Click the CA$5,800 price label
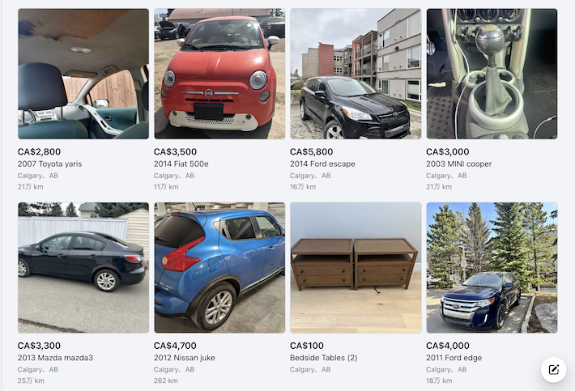Screen dimensions: 575x391 point(311,151)
